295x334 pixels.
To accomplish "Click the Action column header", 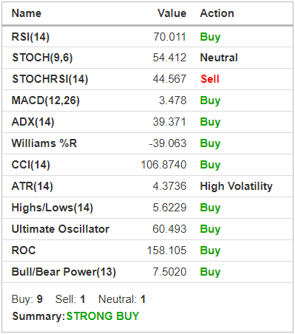I will [x=217, y=13].
